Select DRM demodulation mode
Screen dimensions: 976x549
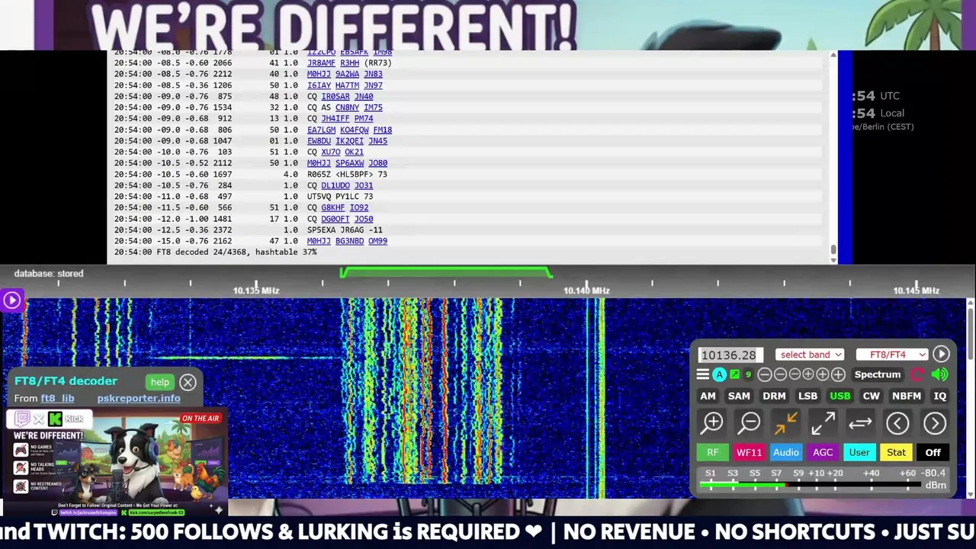tap(774, 396)
